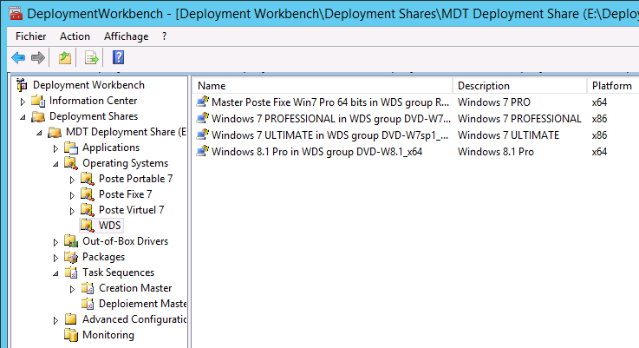Image resolution: width=639 pixels, height=348 pixels.
Task: Select the Windows 8.1 Pro operating system icon
Action: coord(203,152)
